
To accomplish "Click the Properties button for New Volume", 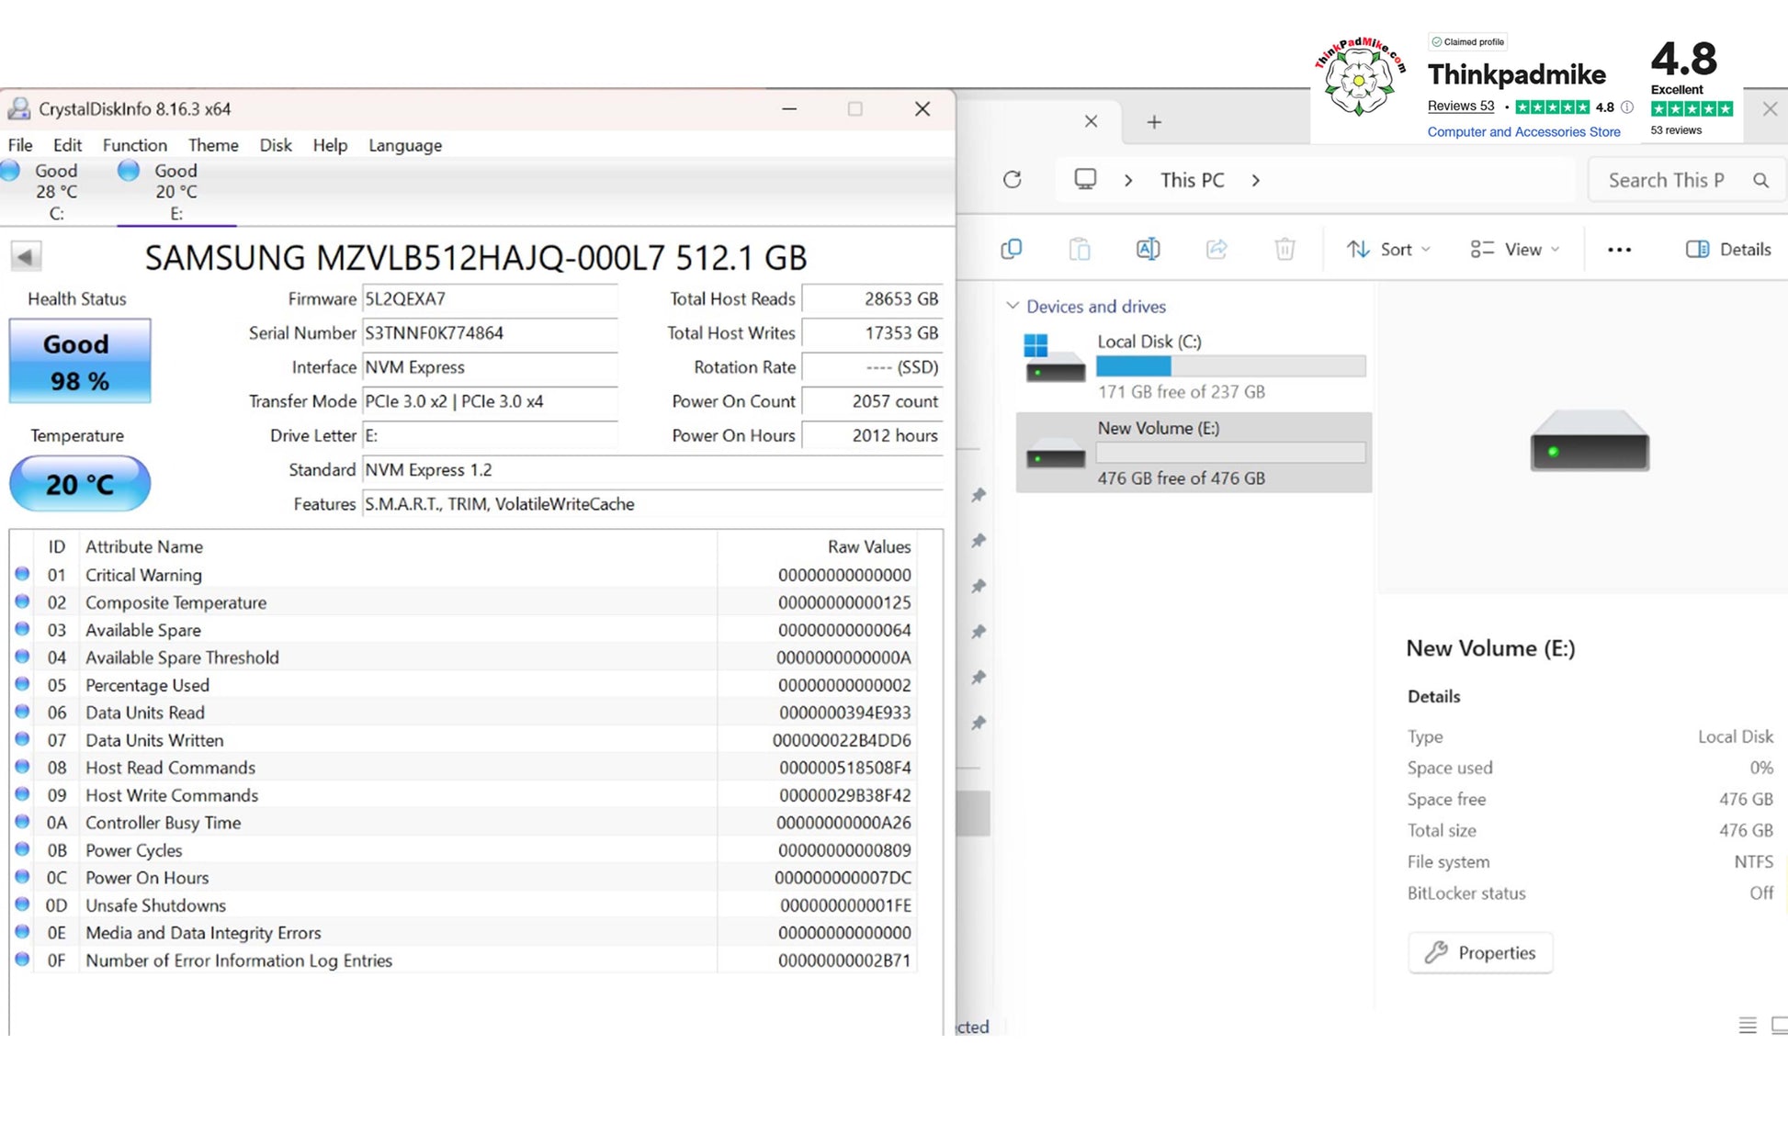I will (1480, 953).
